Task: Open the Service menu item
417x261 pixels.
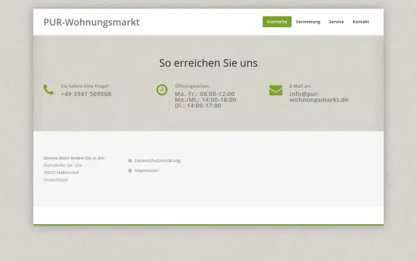Action: (336, 22)
